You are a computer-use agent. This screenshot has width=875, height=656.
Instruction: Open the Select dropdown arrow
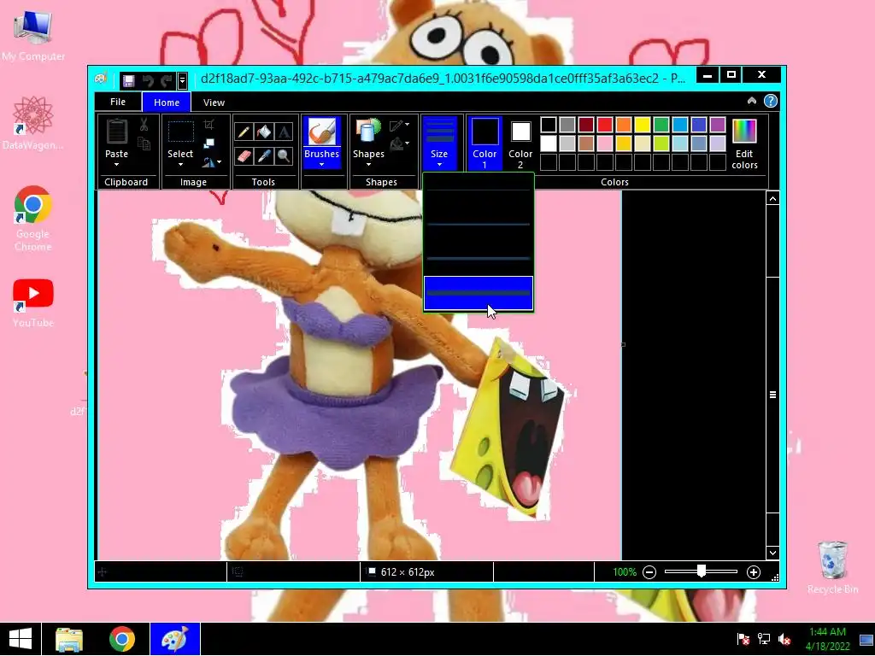click(x=181, y=165)
